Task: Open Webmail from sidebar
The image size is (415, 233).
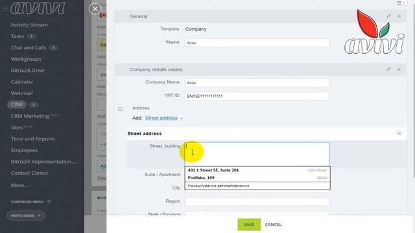Action: [x=21, y=93]
